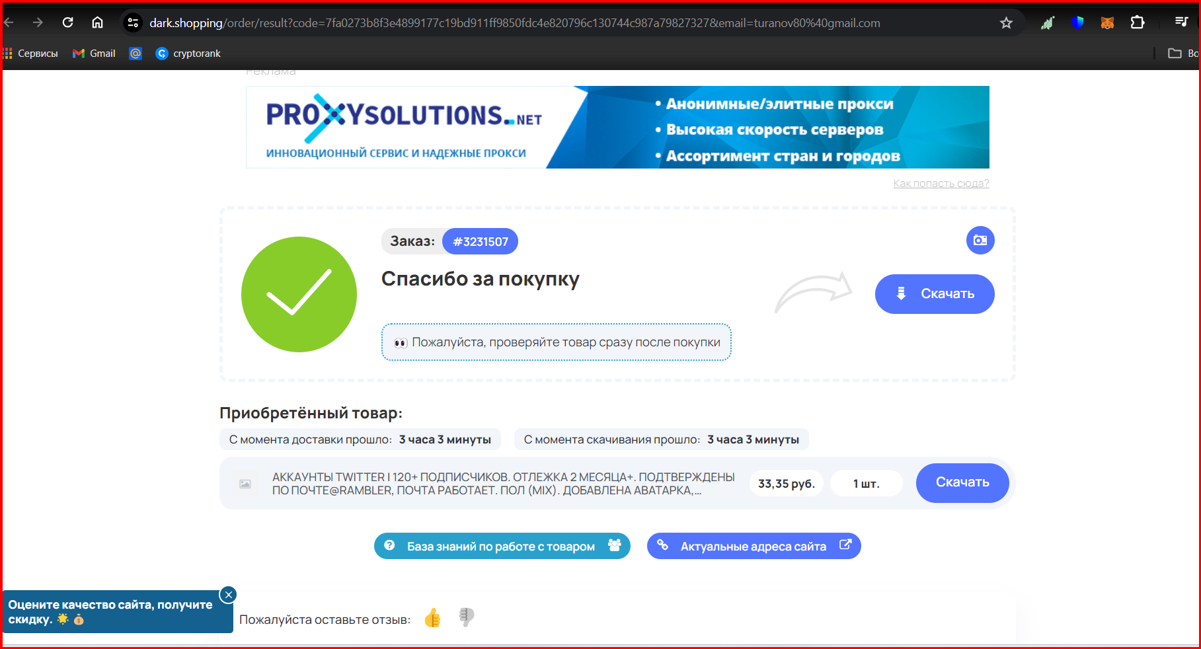Open the all bookmarks folder
1201x649 pixels.
click(1182, 54)
